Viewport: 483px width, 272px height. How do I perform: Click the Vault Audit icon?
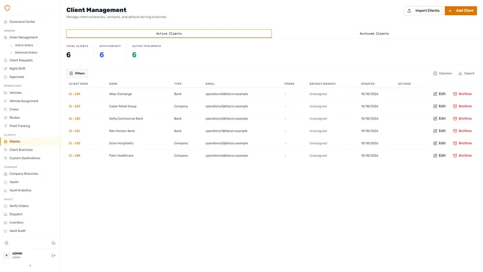click(5, 231)
